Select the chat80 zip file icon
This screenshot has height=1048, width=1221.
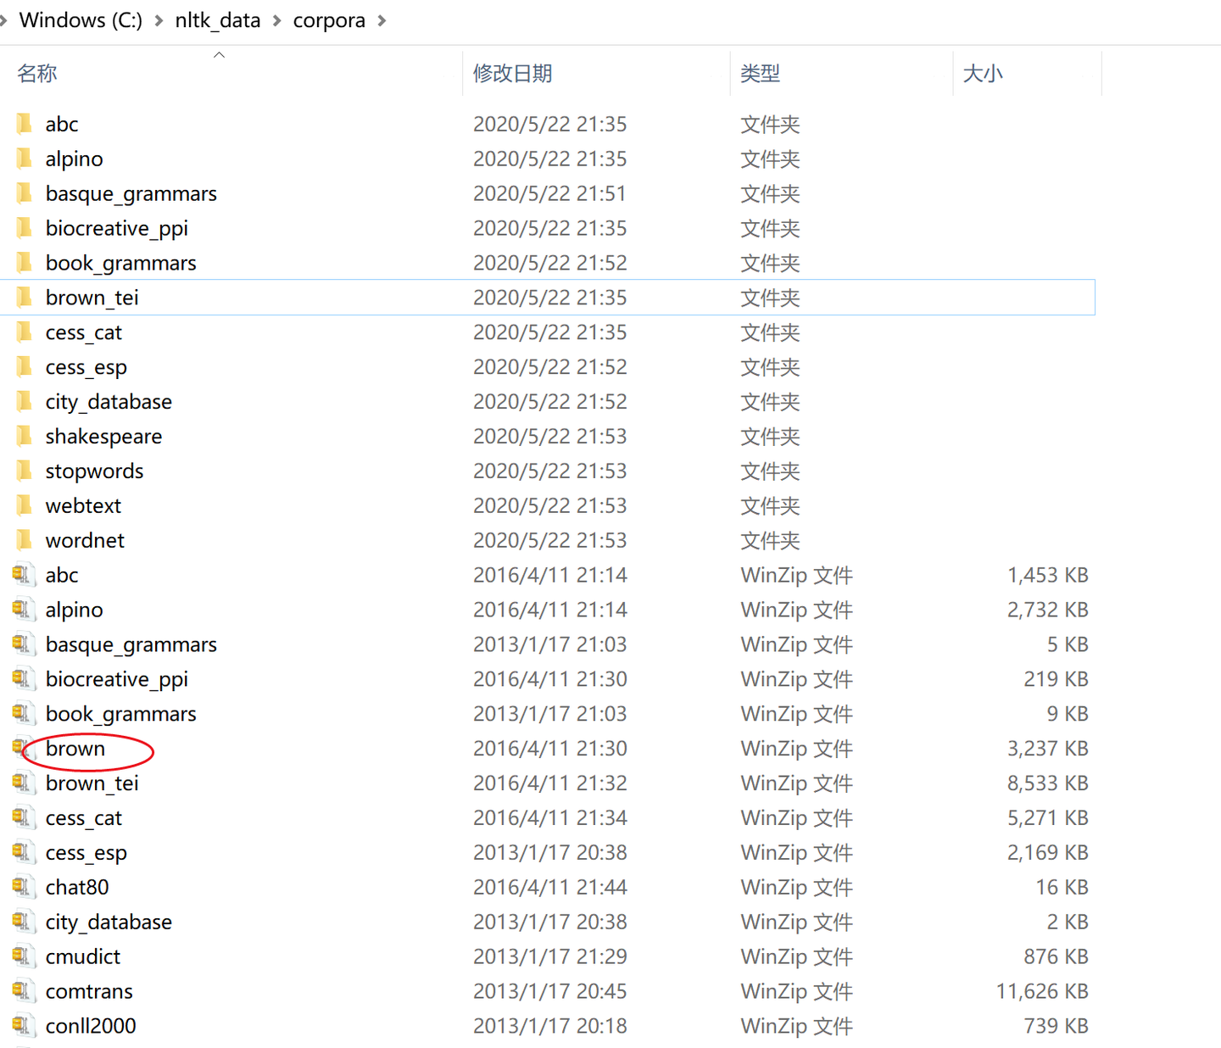click(x=23, y=887)
